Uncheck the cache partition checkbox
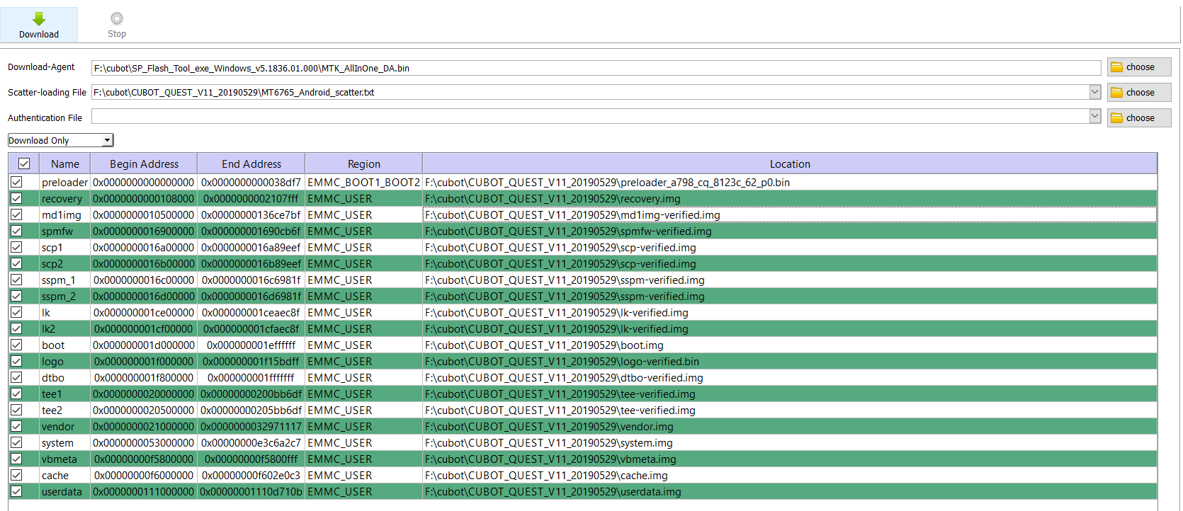1183x511 pixels. point(16,475)
